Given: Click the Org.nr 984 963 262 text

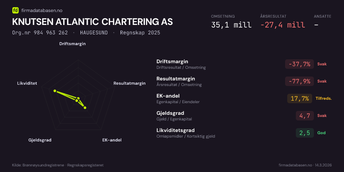Looking at the screenshot, I should [40, 33].
